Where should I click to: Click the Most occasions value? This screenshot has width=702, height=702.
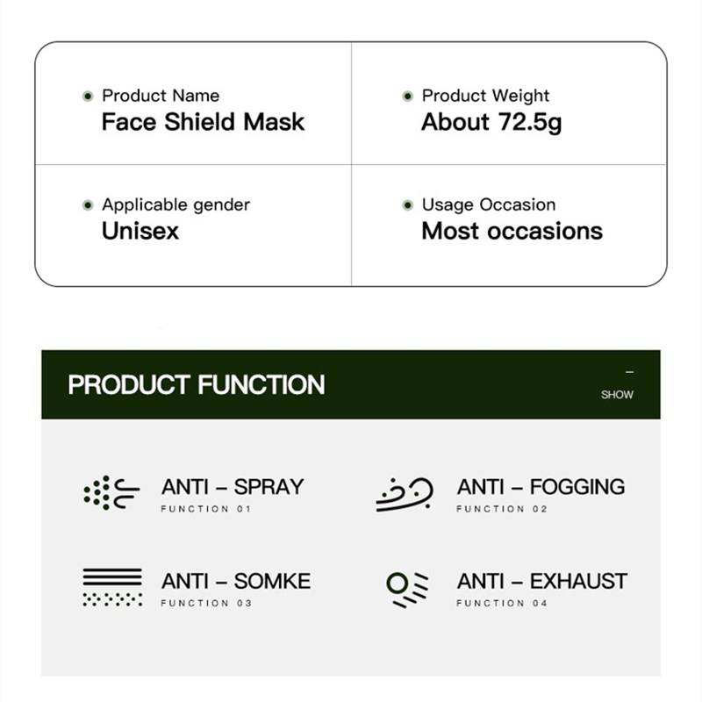pos(512,232)
